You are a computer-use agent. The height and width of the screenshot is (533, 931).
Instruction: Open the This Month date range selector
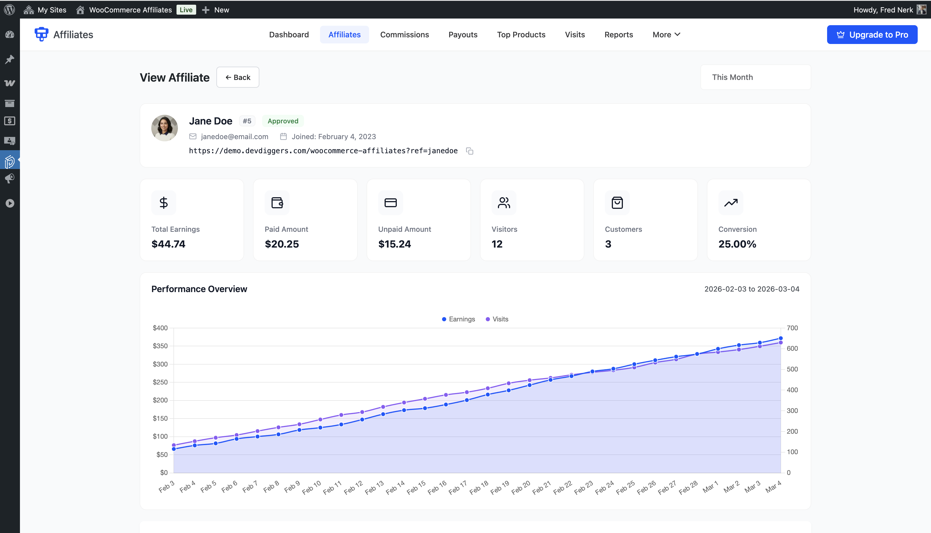tap(755, 77)
